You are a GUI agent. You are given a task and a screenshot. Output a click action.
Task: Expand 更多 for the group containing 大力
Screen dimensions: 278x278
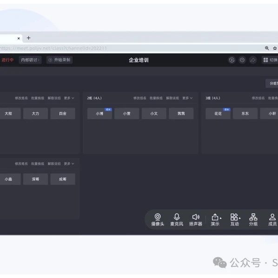(69, 98)
